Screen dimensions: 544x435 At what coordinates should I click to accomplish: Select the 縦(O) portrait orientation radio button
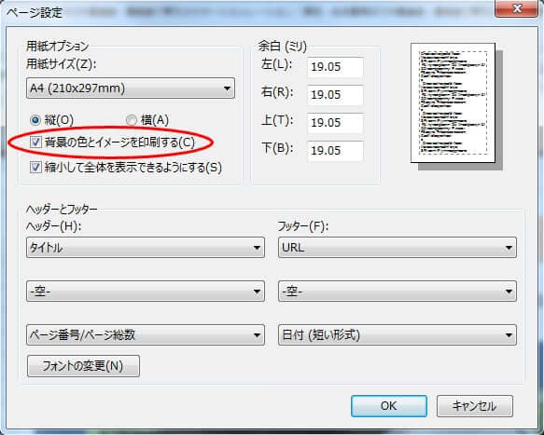pyautogui.click(x=35, y=120)
